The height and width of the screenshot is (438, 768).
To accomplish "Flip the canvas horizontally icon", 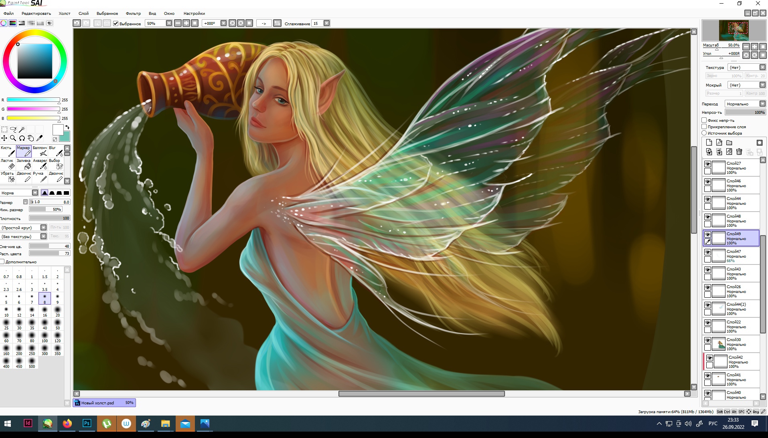I will [277, 23].
